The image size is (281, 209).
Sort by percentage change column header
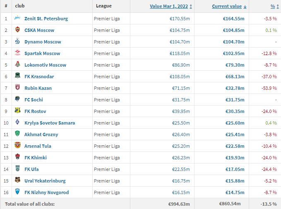pyautogui.click(x=272, y=7)
